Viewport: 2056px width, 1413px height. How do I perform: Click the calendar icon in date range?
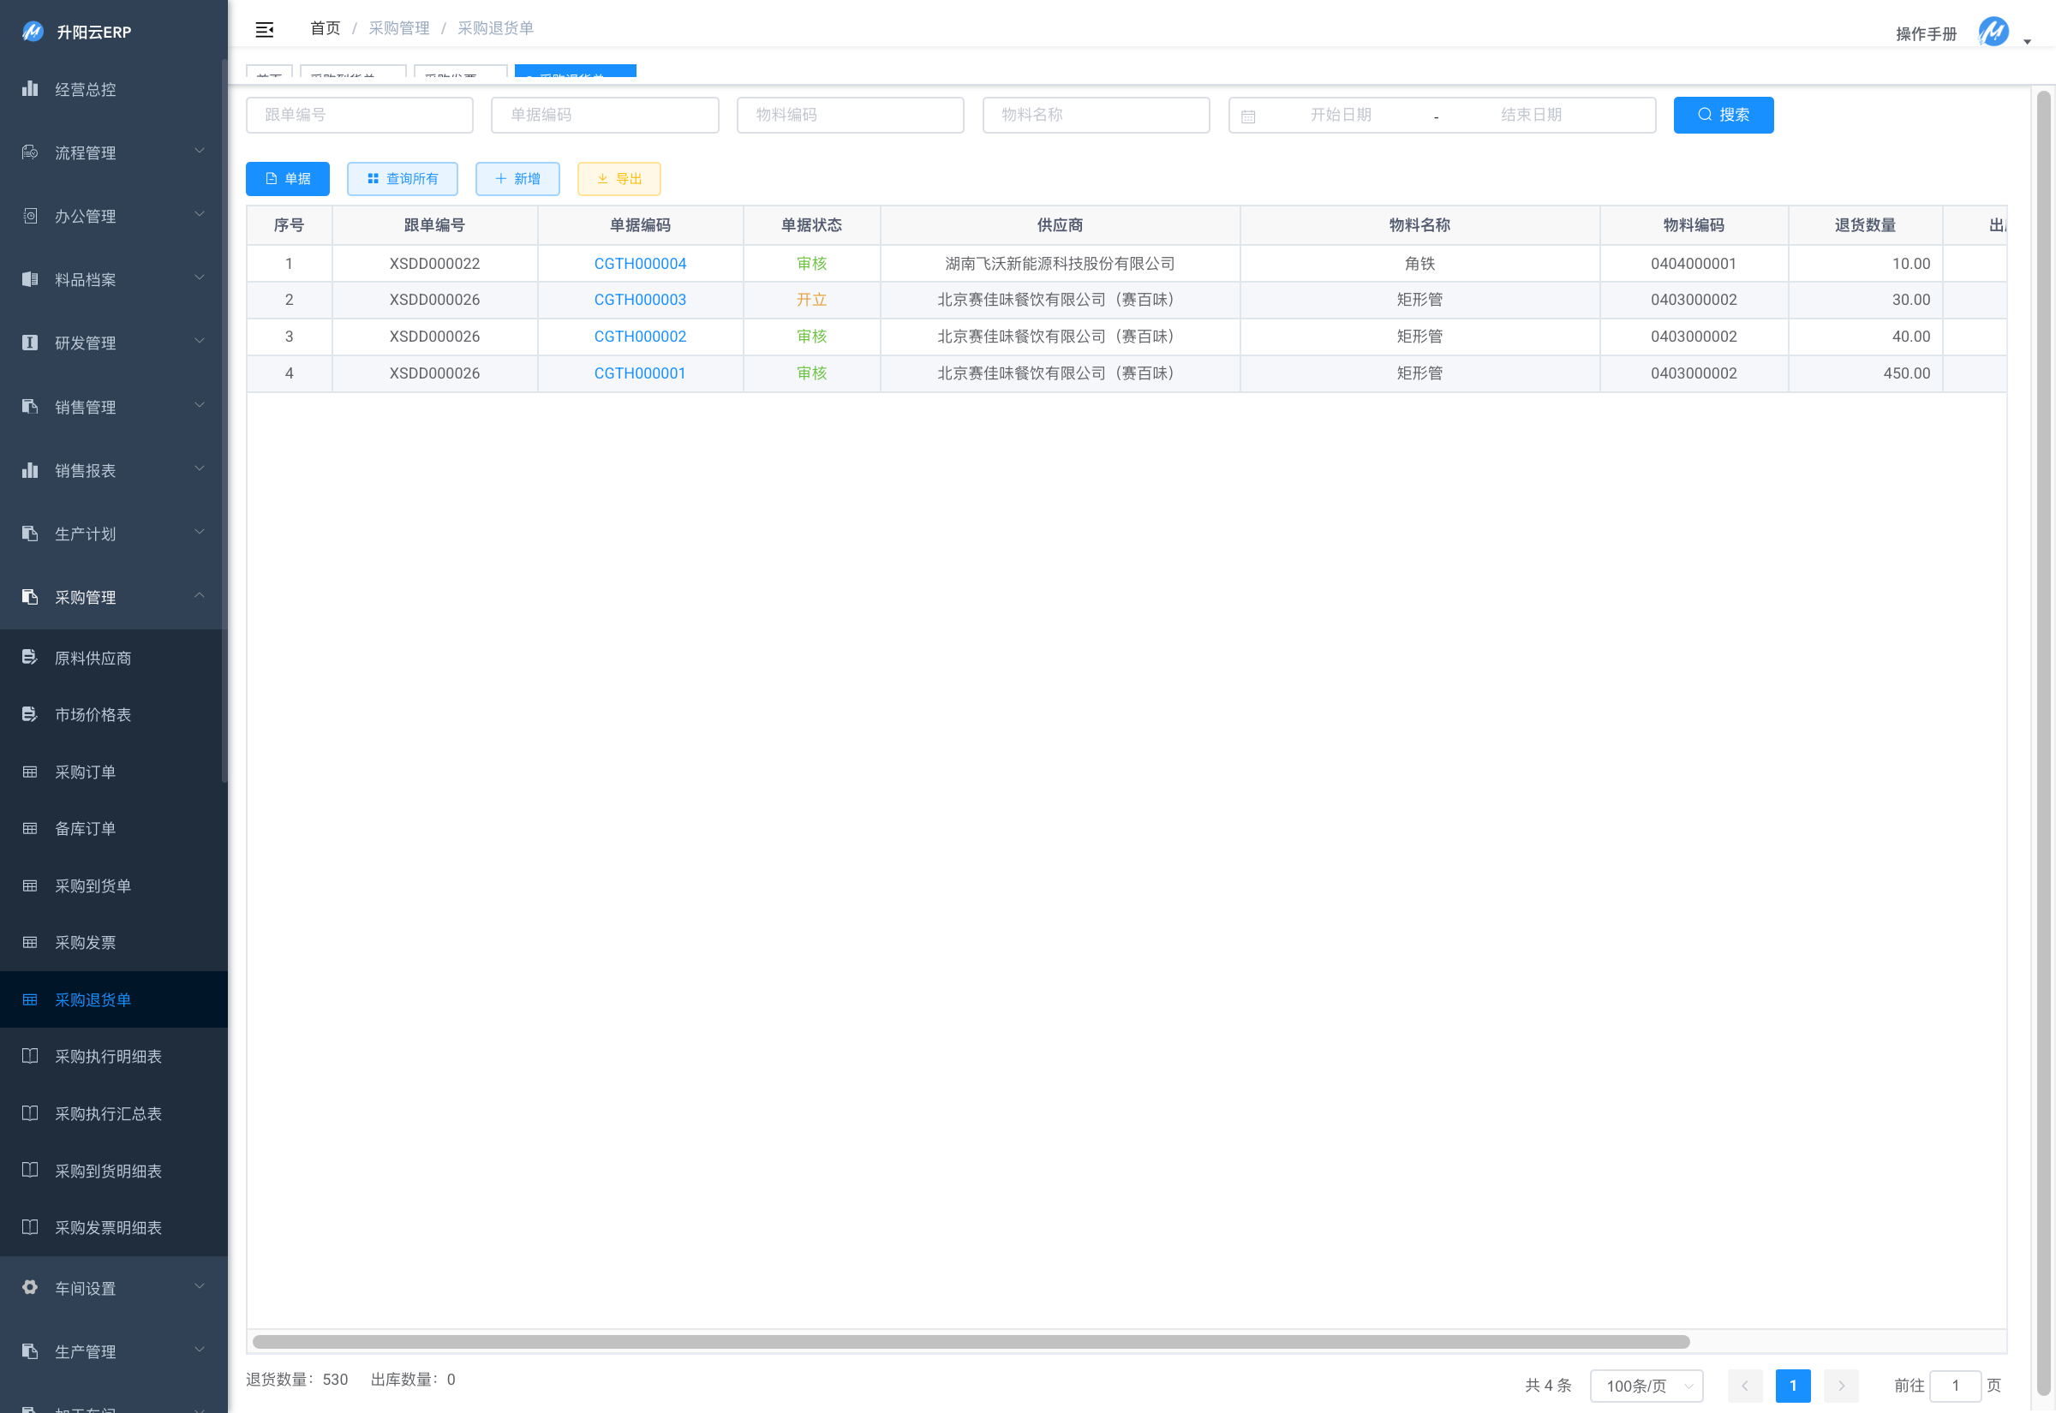pos(1248,116)
